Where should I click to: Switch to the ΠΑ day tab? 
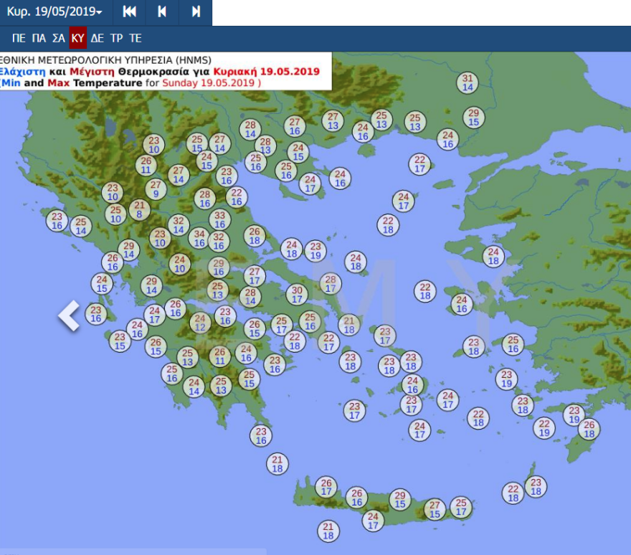pos(39,38)
